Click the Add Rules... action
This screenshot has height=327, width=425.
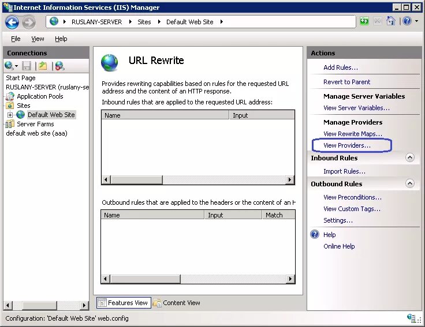(x=341, y=67)
